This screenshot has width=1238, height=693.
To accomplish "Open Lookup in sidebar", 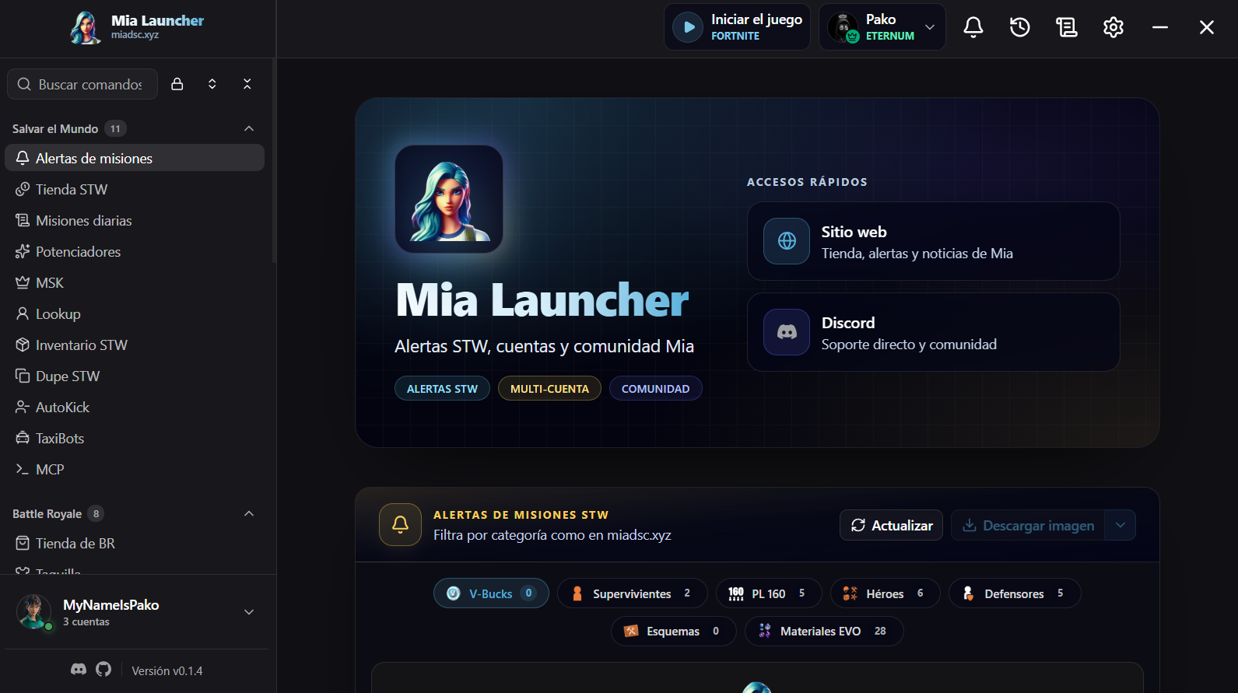I will point(135,313).
